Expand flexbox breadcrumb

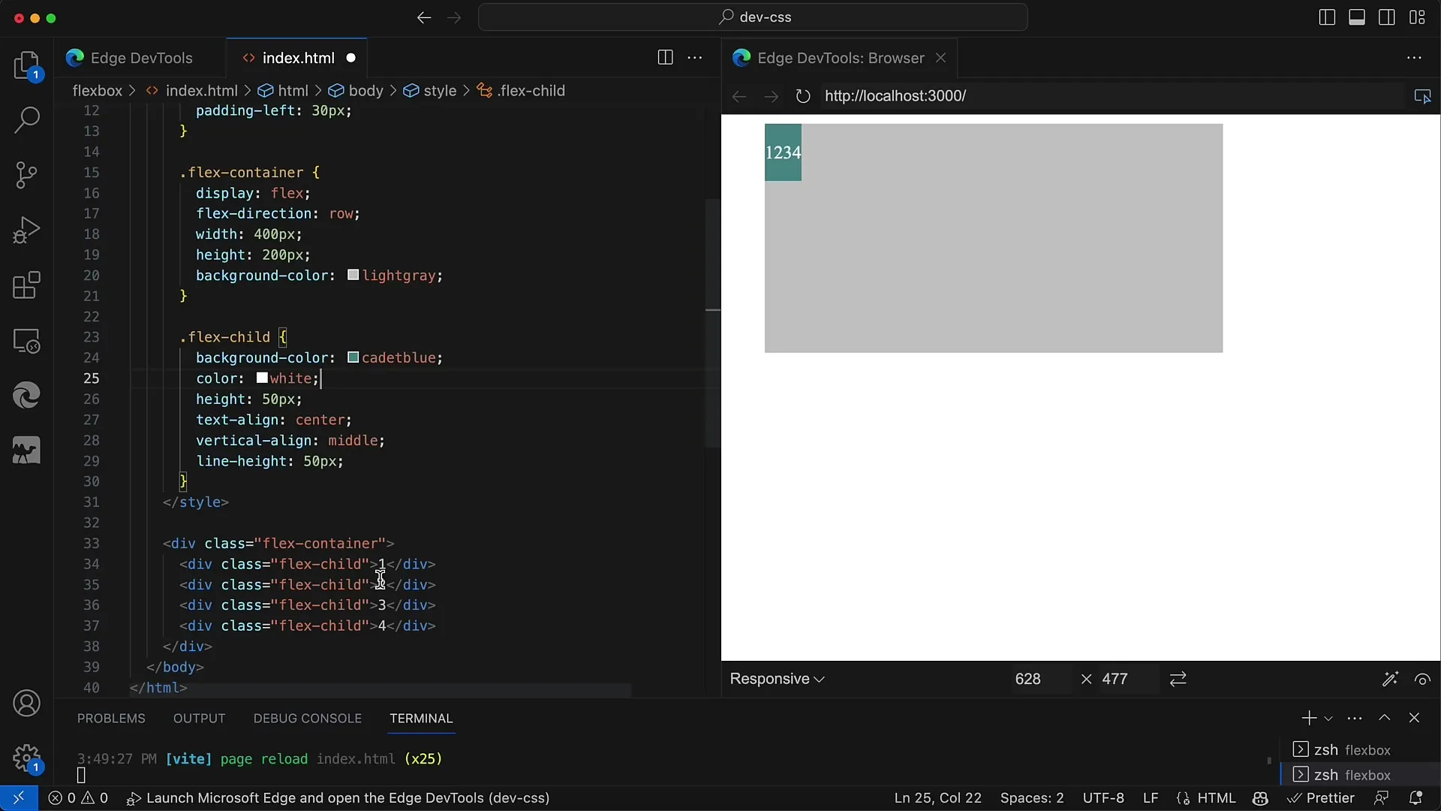pos(97,91)
